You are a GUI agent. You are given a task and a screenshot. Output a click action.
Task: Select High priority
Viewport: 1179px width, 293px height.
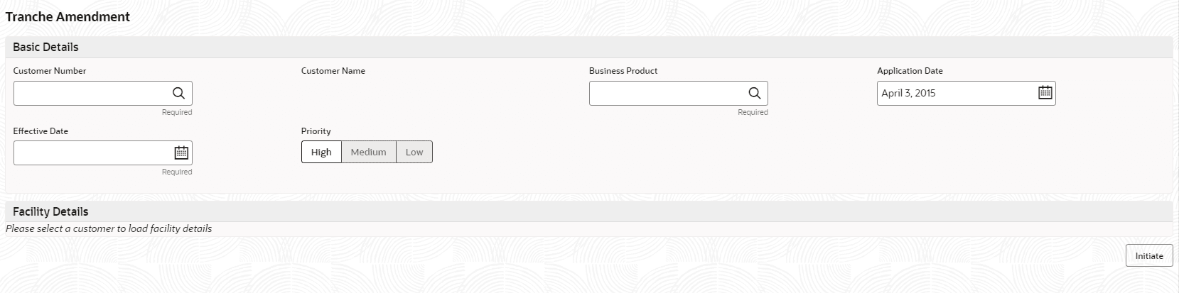click(321, 152)
